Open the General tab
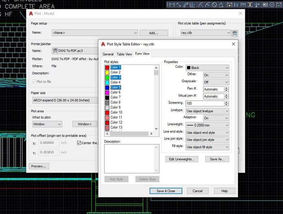The width and height of the screenshot is (283, 214). pyautogui.click(x=108, y=54)
